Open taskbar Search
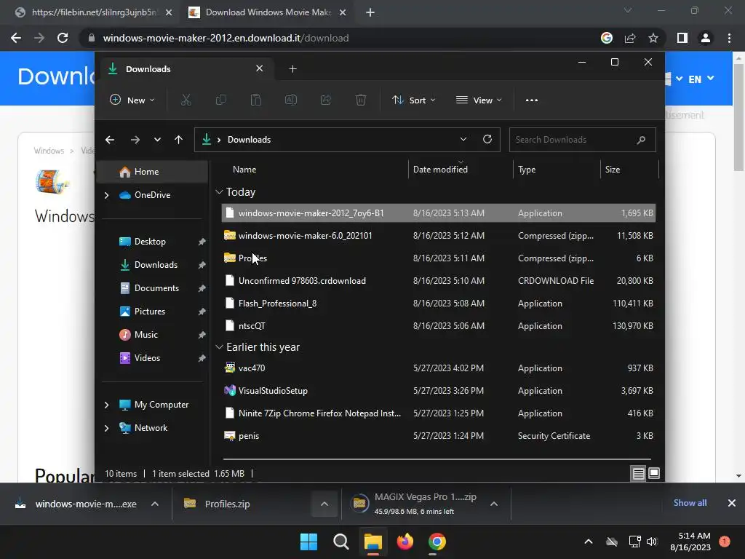This screenshot has width=745, height=559. tap(340, 542)
